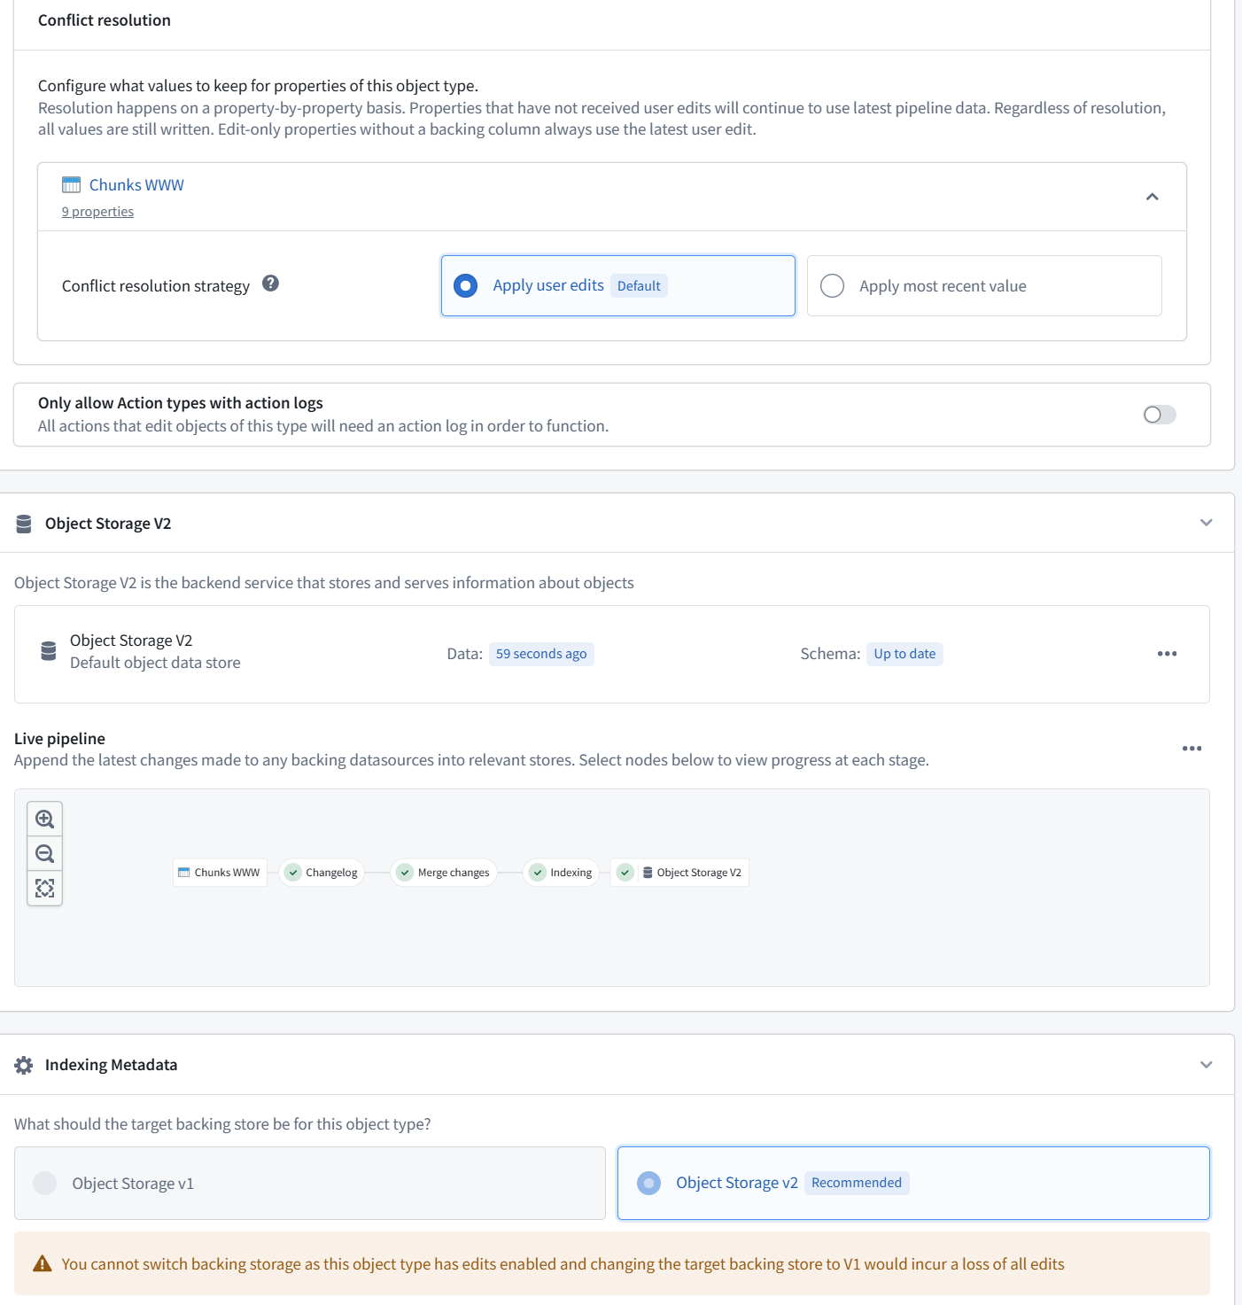Toggle Only allow Action types with action logs

click(1160, 415)
